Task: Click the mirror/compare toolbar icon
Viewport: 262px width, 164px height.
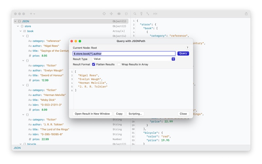Action: 155,14
